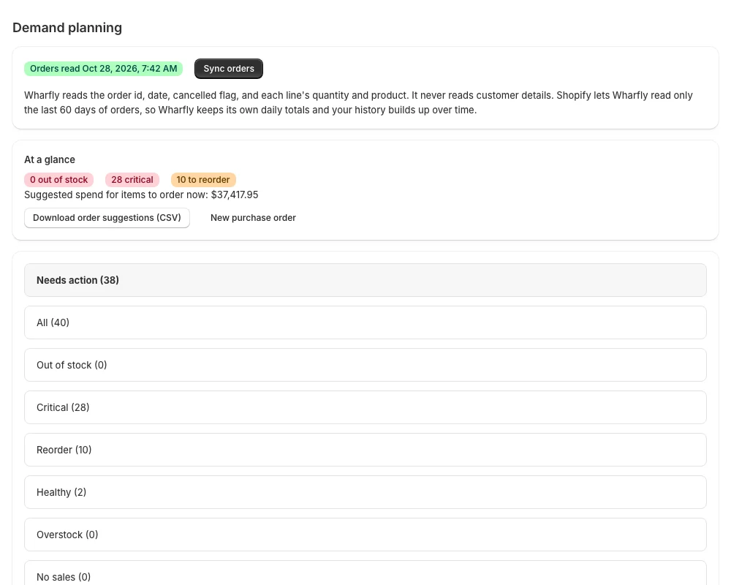Viewport: 731px width, 585px height.
Task: Filter by Reorder (10)
Action: [365, 450]
